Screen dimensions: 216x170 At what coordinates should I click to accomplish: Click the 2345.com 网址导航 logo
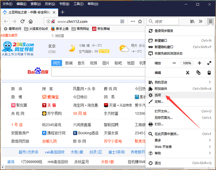tap(18, 49)
